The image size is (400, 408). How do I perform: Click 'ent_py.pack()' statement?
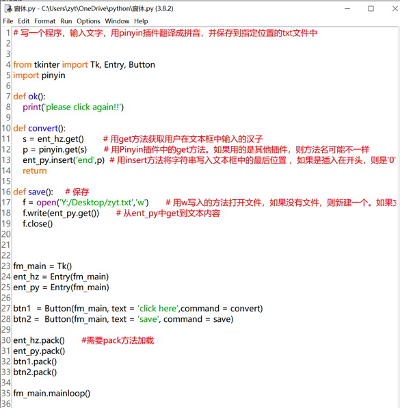click(x=39, y=351)
